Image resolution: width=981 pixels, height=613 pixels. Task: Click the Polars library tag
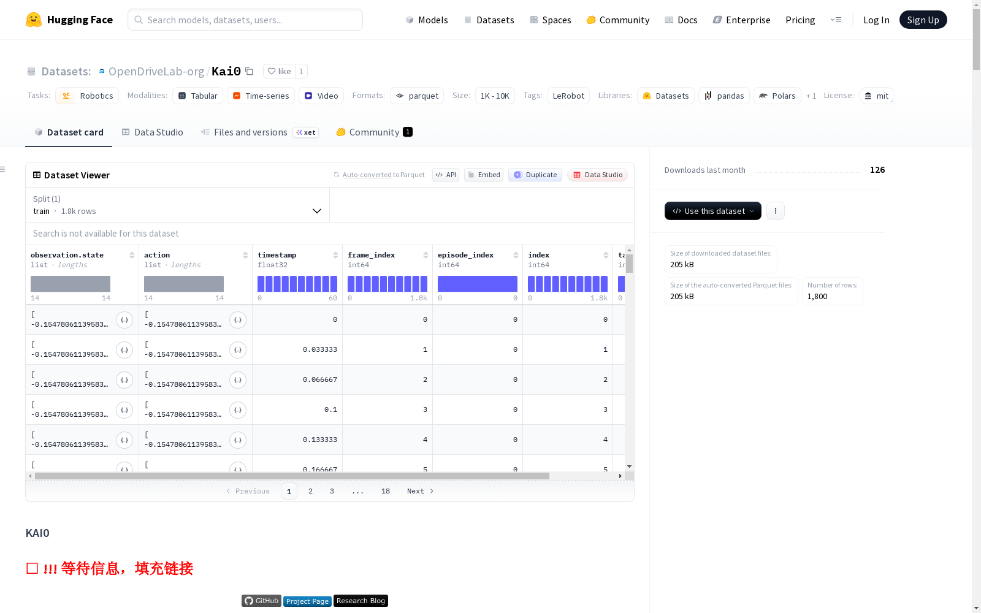point(777,96)
